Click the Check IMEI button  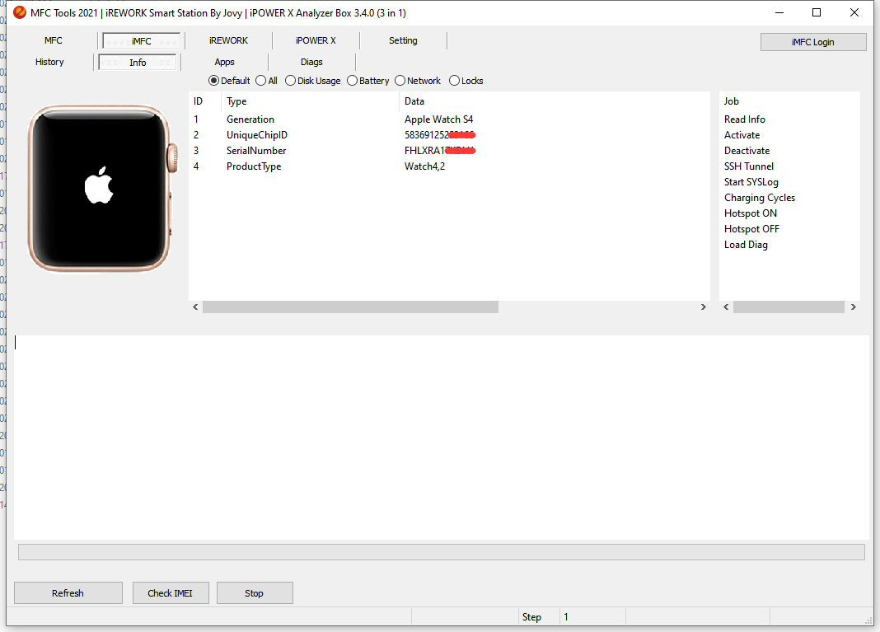pos(171,593)
